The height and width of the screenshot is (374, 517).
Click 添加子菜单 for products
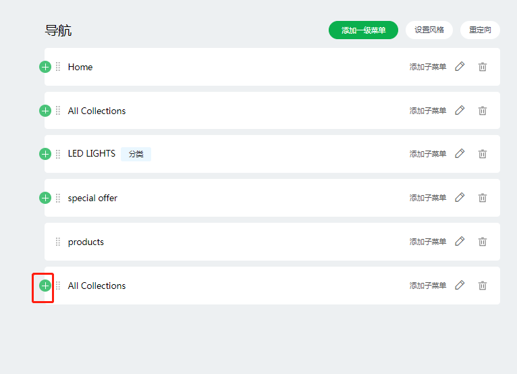point(428,242)
